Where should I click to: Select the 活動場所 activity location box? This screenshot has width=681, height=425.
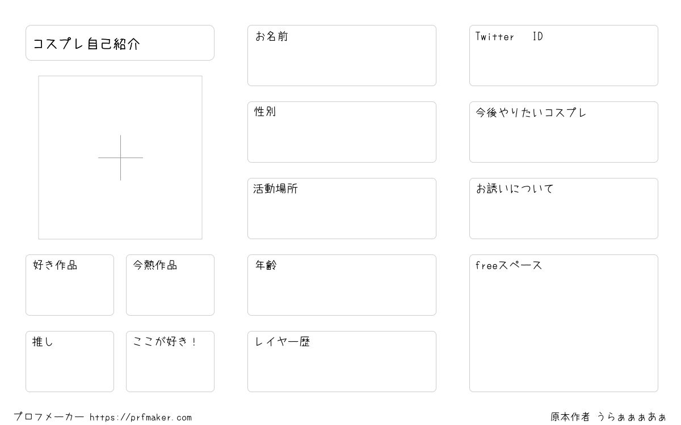pyautogui.click(x=342, y=209)
